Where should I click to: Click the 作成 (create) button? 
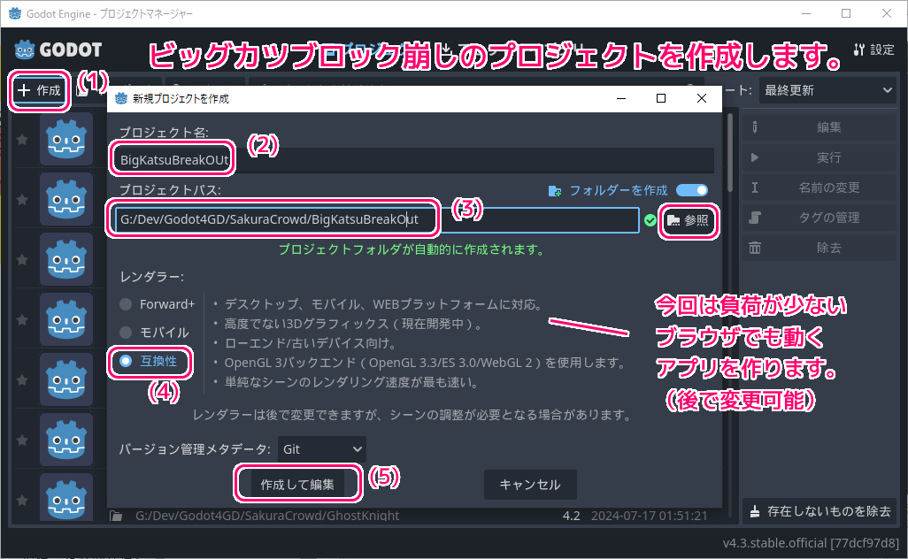click(x=39, y=90)
